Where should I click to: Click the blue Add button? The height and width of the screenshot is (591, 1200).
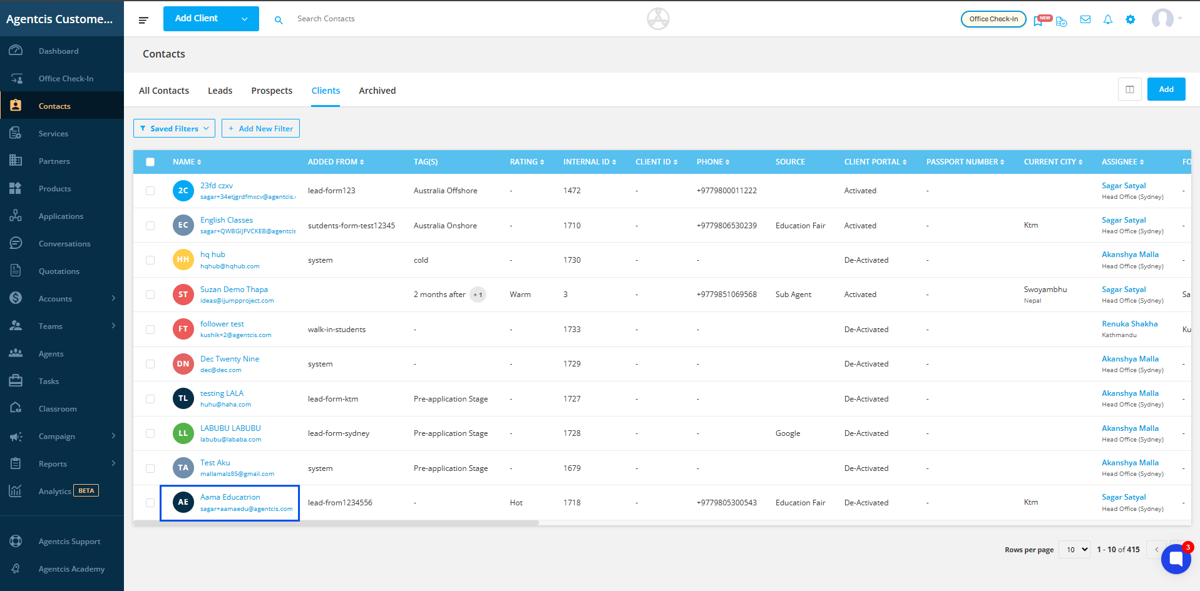tap(1166, 89)
